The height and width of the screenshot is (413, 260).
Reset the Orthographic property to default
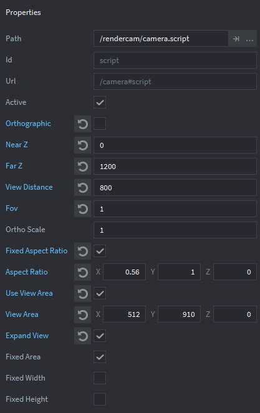pos(83,124)
